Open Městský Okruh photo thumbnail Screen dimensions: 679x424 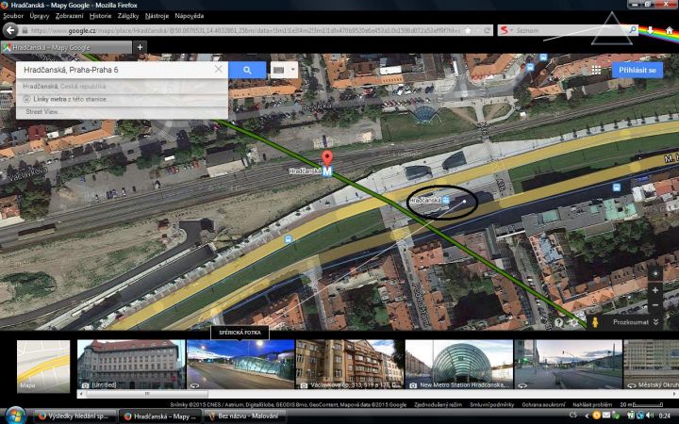[x=651, y=365]
